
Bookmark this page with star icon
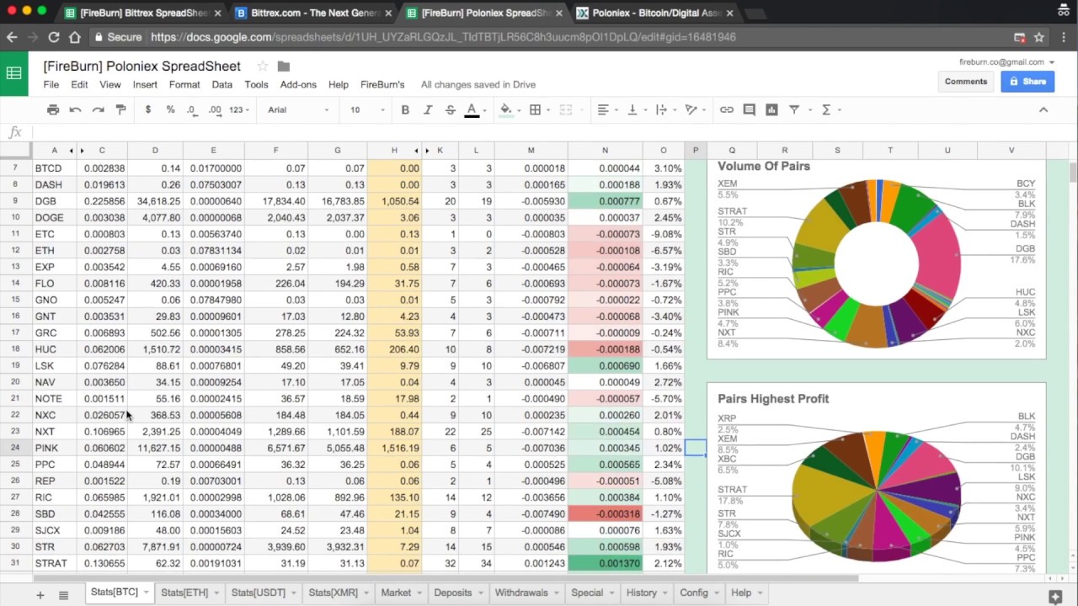click(1039, 37)
